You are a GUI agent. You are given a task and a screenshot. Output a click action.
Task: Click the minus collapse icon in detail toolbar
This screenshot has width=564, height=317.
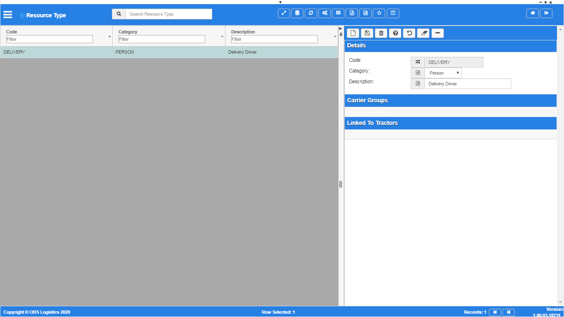[x=438, y=33]
